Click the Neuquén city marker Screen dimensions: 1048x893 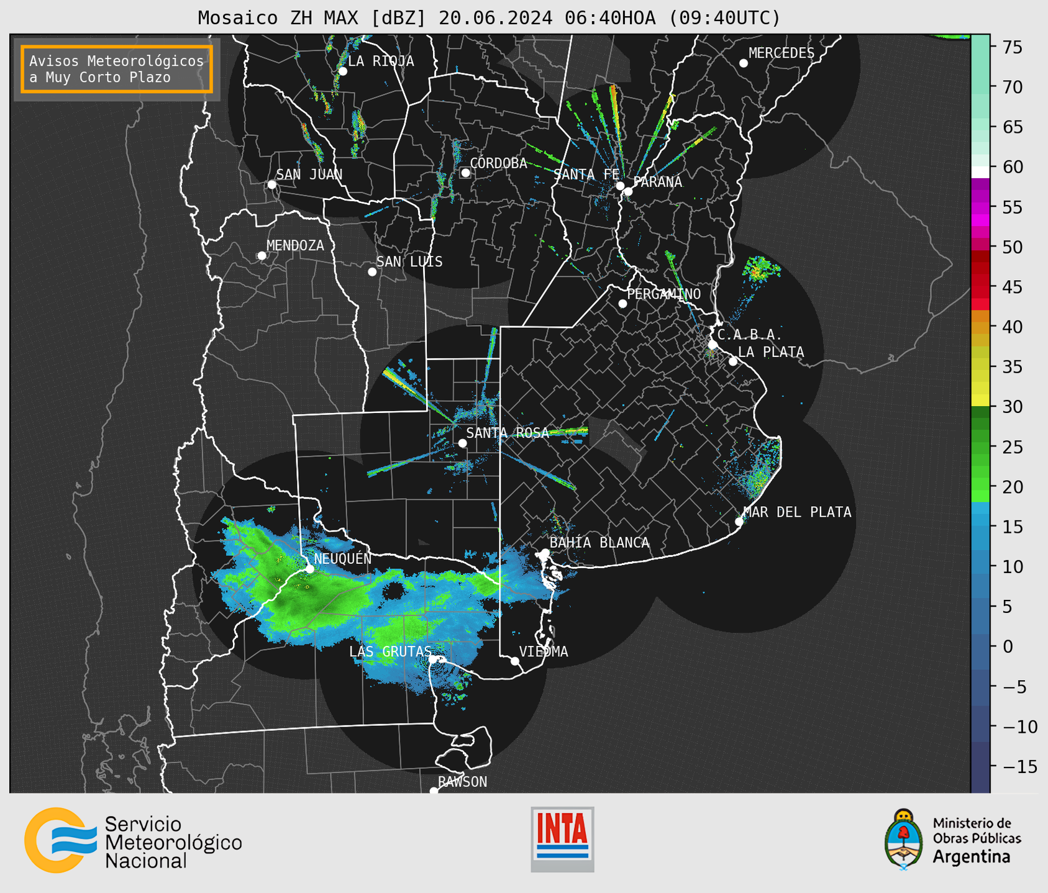(309, 569)
